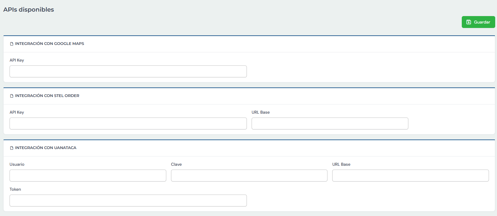Click into the Uanataca Clave field
The height and width of the screenshot is (216, 497).
[249, 176]
